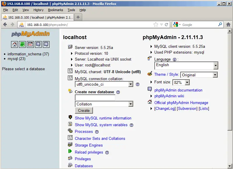This screenshot has width=233, height=169.
Task: Click the Firefox bookmark star in address bar
Action: tap(156, 25)
